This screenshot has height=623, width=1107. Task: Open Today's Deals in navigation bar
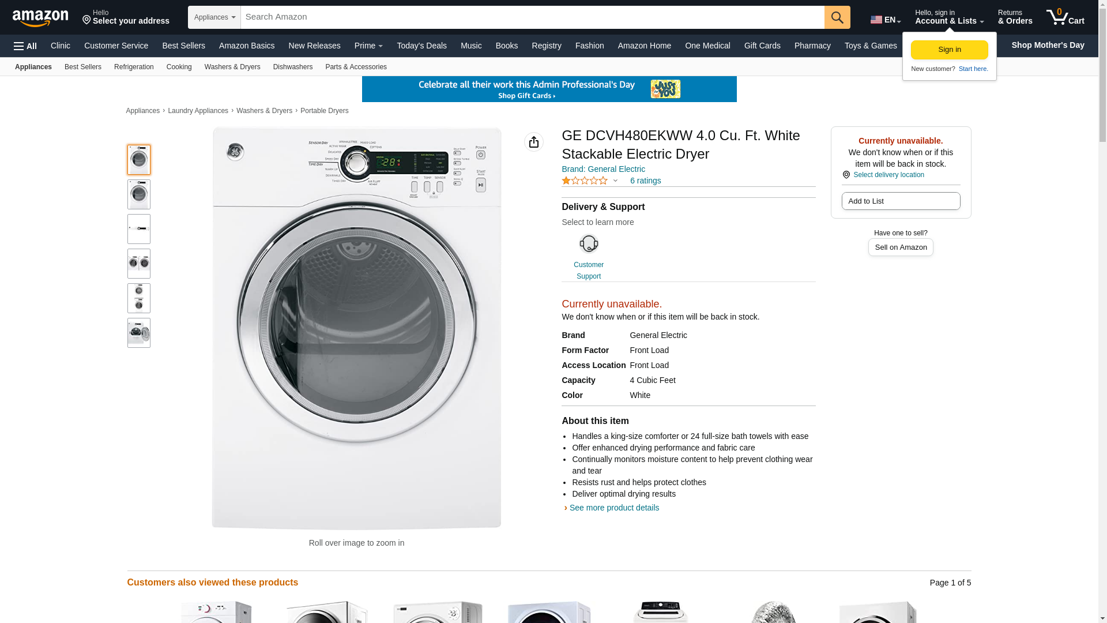(421, 46)
